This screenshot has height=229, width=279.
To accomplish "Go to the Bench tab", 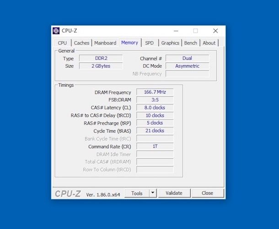I will (191, 43).
